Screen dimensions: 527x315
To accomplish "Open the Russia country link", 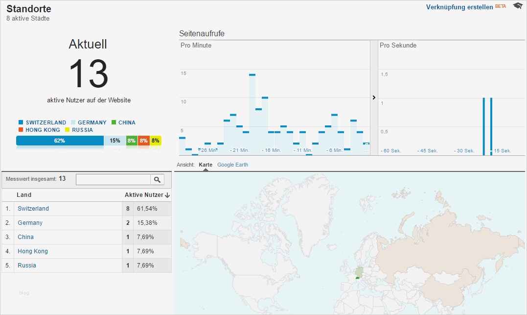I will [x=26, y=265].
